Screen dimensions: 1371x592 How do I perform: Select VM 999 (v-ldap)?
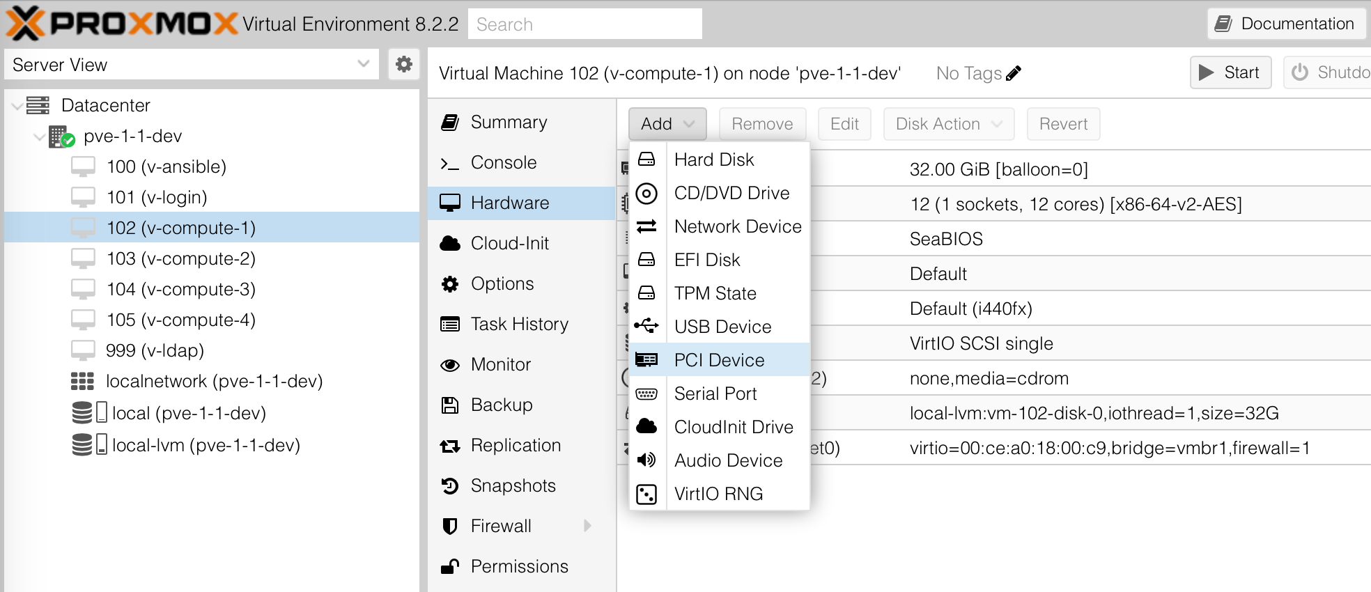coord(212,350)
